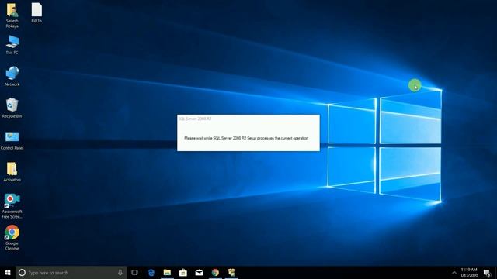Switch to Chrome in the taskbar
The width and height of the screenshot is (497, 279).
[x=215, y=272]
